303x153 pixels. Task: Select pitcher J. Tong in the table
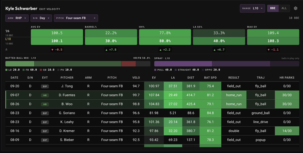67,86
